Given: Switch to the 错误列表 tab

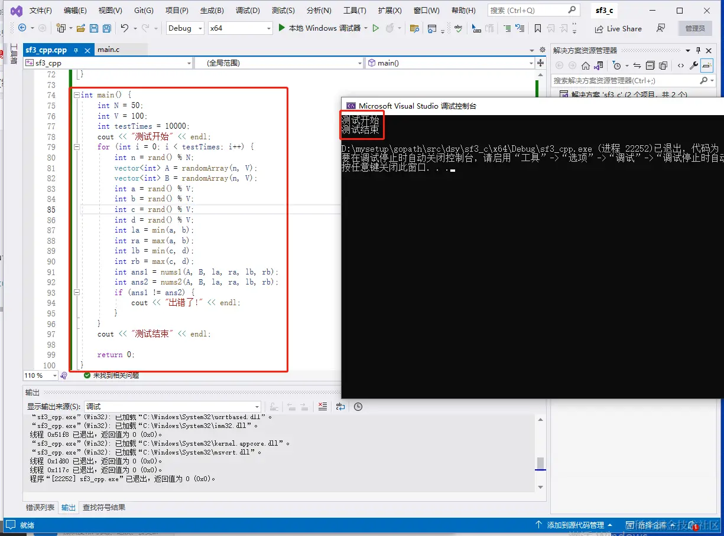Looking at the screenshot, I should tap(40, 508).
